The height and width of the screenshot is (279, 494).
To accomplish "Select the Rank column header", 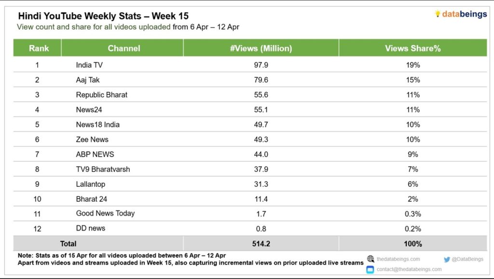I will 38,48.
